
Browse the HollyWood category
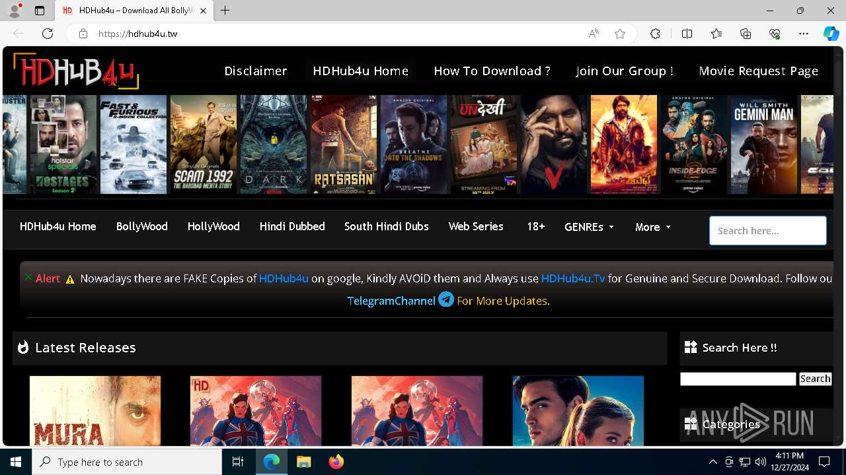point(213,226)
